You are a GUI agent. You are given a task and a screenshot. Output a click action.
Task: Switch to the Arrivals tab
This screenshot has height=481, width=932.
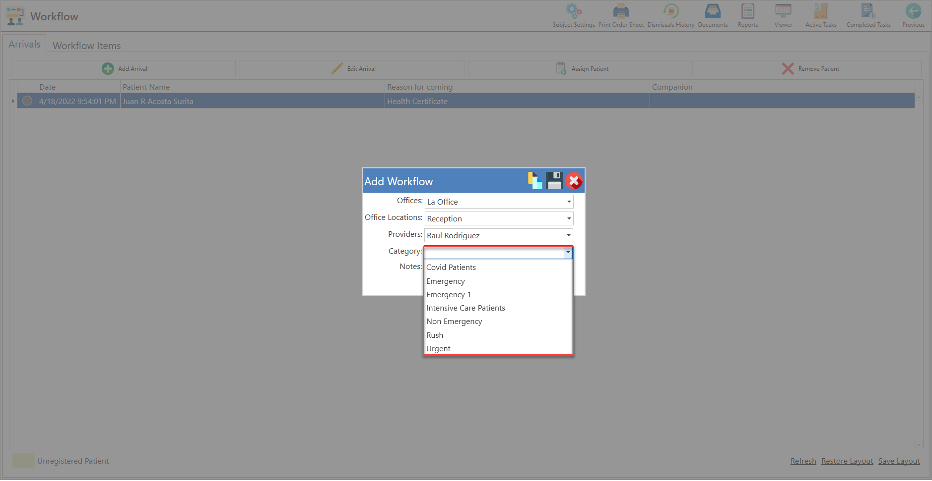coord(24,44)
